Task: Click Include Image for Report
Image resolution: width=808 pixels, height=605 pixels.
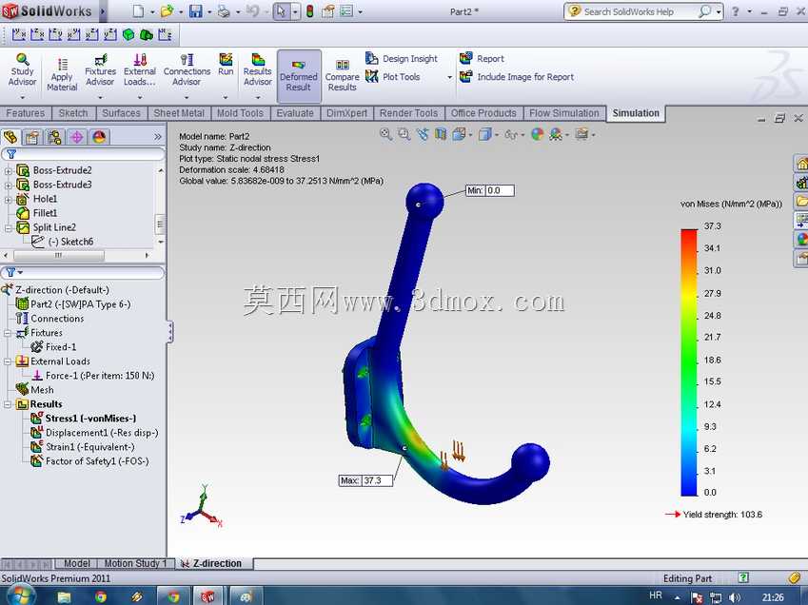Action: coord(517,77)
